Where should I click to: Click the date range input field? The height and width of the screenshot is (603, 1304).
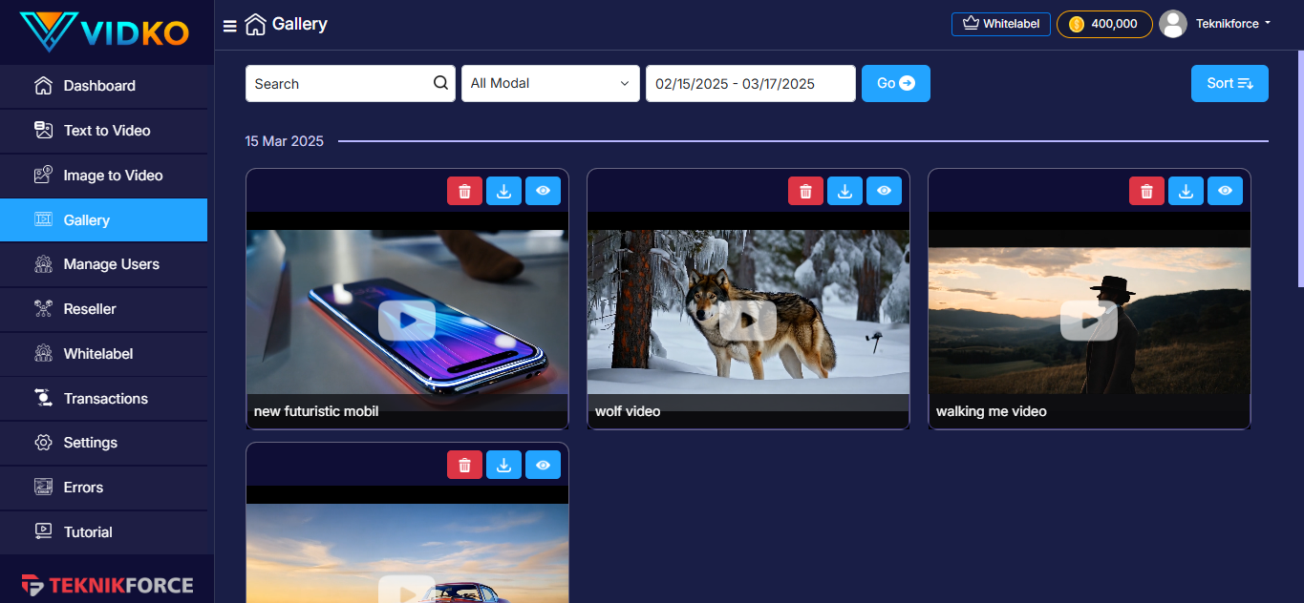coord(750,83)
